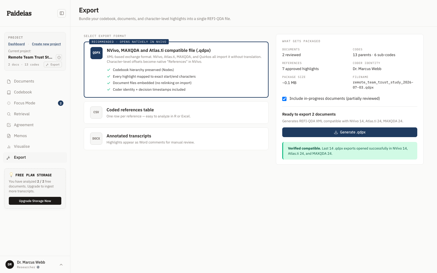Click the Remote Team Trust St... project name
This screenshot has width=437, height=273.
tap(30, 57)
